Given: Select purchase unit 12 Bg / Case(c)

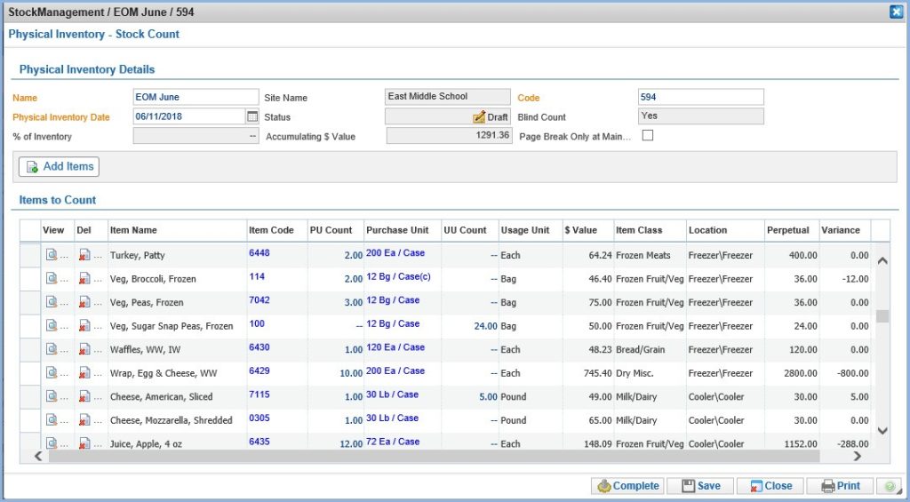Looking at the screenshot, I should coord(399,277).
